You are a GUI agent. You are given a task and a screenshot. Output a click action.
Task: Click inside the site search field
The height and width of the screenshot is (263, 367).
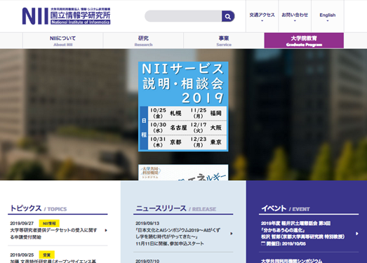pyautogui.click(x=183, y=16)
